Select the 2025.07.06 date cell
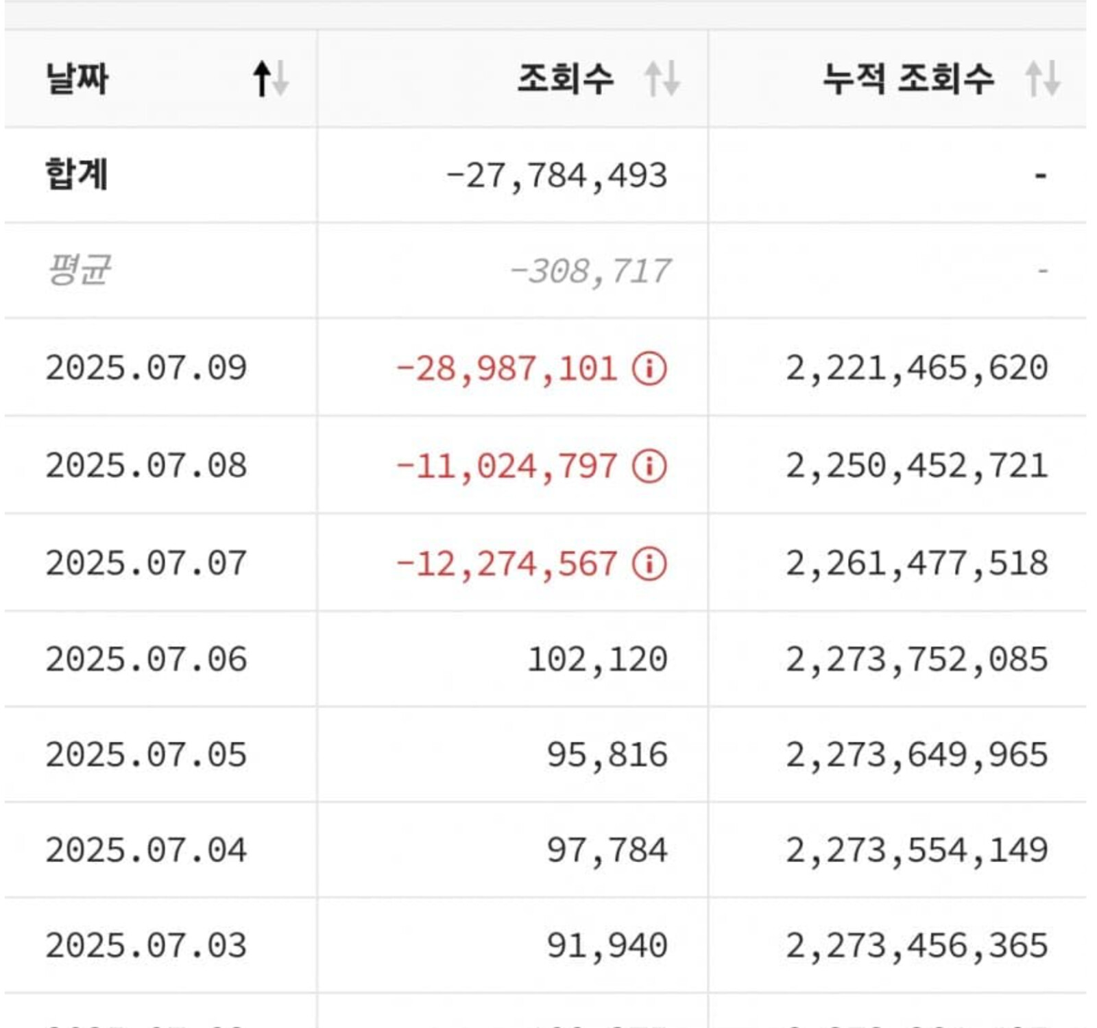The image size is (1097, 1028). point(146,660)
